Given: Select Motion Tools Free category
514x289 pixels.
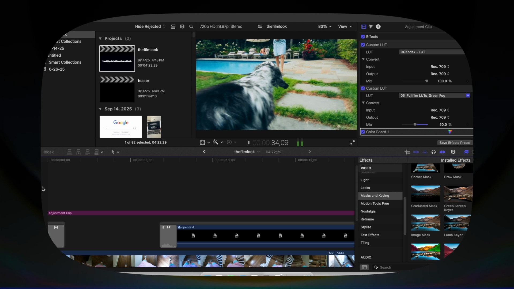Looking at the screenshot, I should click(x=375, y=204).
